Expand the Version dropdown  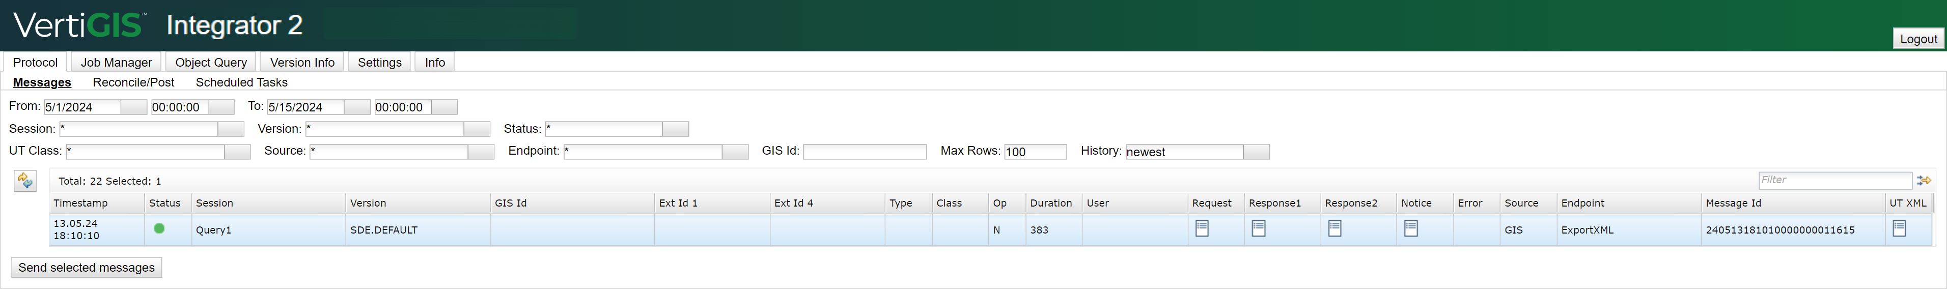(x=477, y=129)
